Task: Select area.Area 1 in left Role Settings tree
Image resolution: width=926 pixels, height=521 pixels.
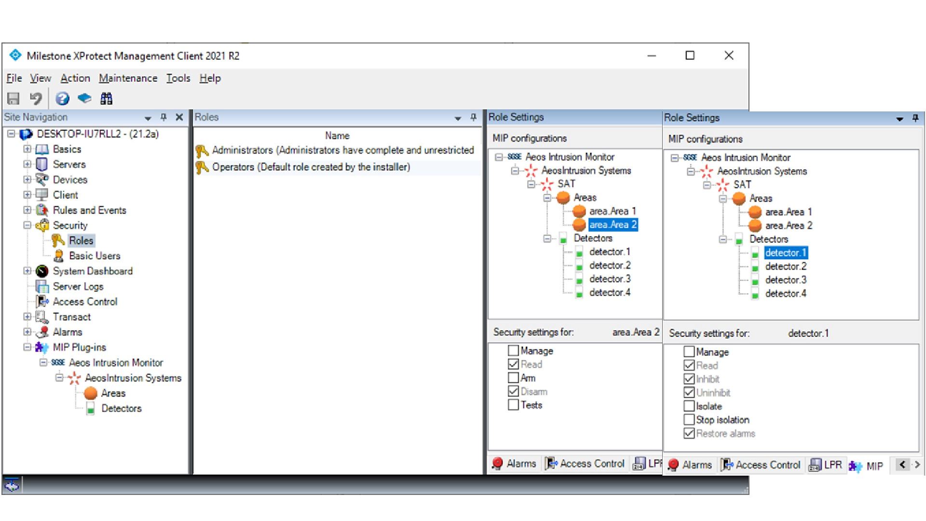Action: click(x=613, y=211)
